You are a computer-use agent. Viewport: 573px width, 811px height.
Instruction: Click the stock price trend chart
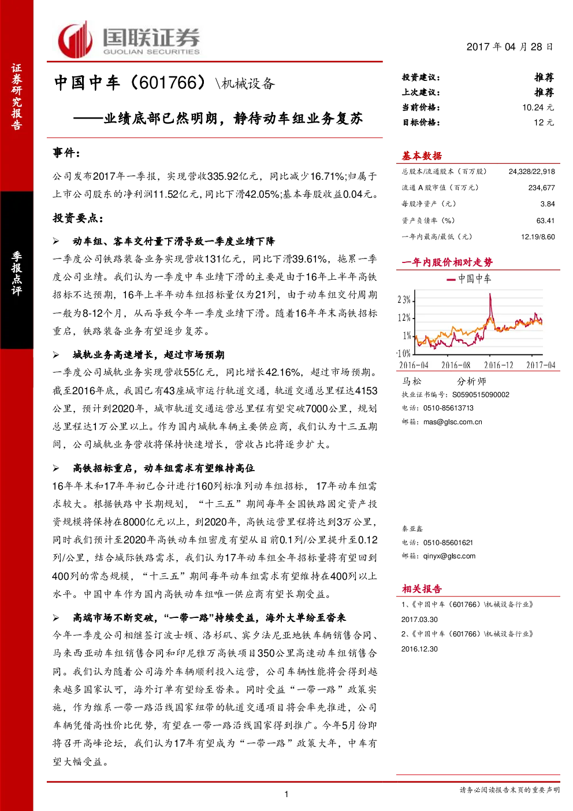477,323
